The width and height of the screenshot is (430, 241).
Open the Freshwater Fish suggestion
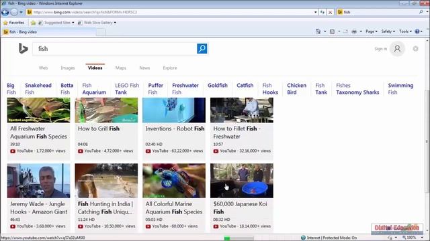(x=185, y=89)
